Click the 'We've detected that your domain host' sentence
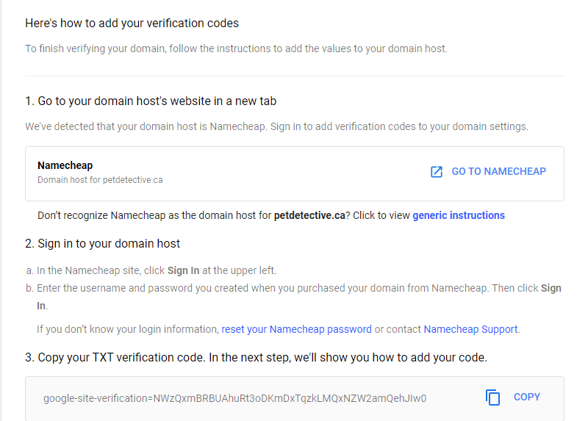588x421 pixels. [276, 126]
